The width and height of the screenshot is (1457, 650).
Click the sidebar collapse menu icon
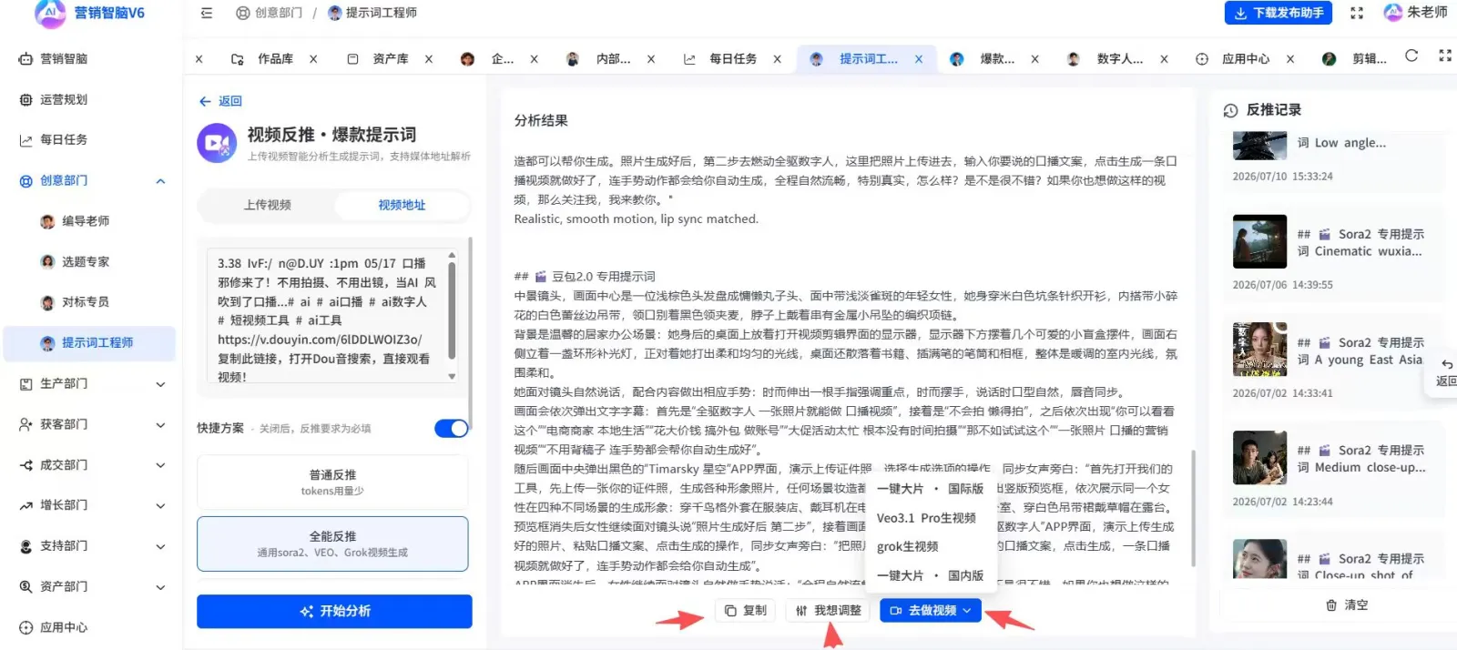[x=207, y=13]
